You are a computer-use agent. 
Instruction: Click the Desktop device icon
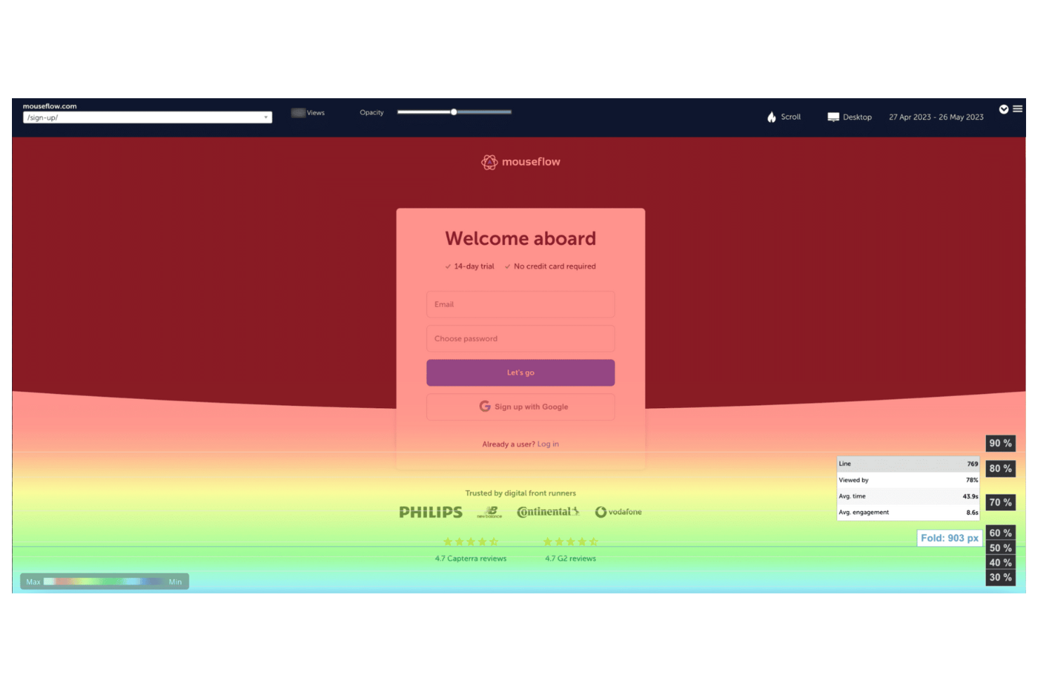[x=833, y=116]
